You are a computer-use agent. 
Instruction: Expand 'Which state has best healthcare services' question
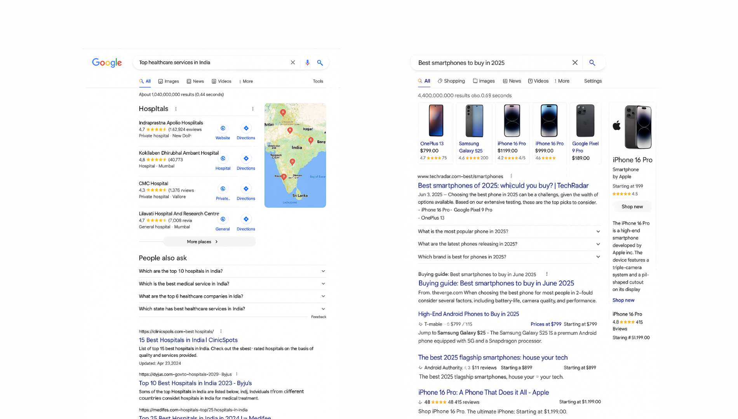click(x=232, y=309)
